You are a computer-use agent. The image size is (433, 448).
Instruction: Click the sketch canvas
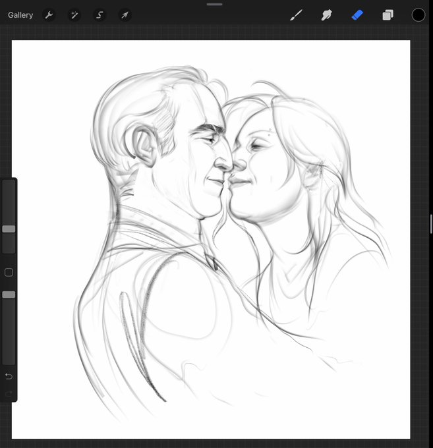tap(211, 239)
